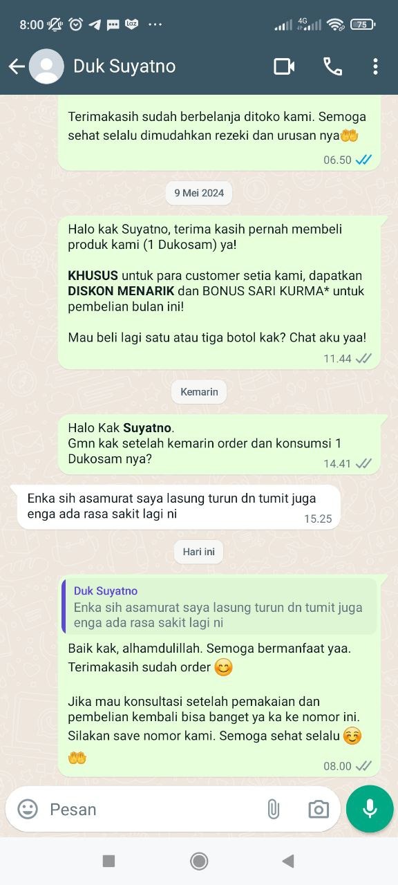Screen dimensions: 398x885
Task: Open the camera from message bar
Action: click(319, 809)
